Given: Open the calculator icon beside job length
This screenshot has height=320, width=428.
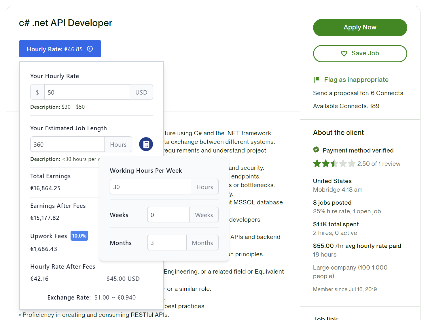Looking at the screenshot, I should (x=146, y=144).
